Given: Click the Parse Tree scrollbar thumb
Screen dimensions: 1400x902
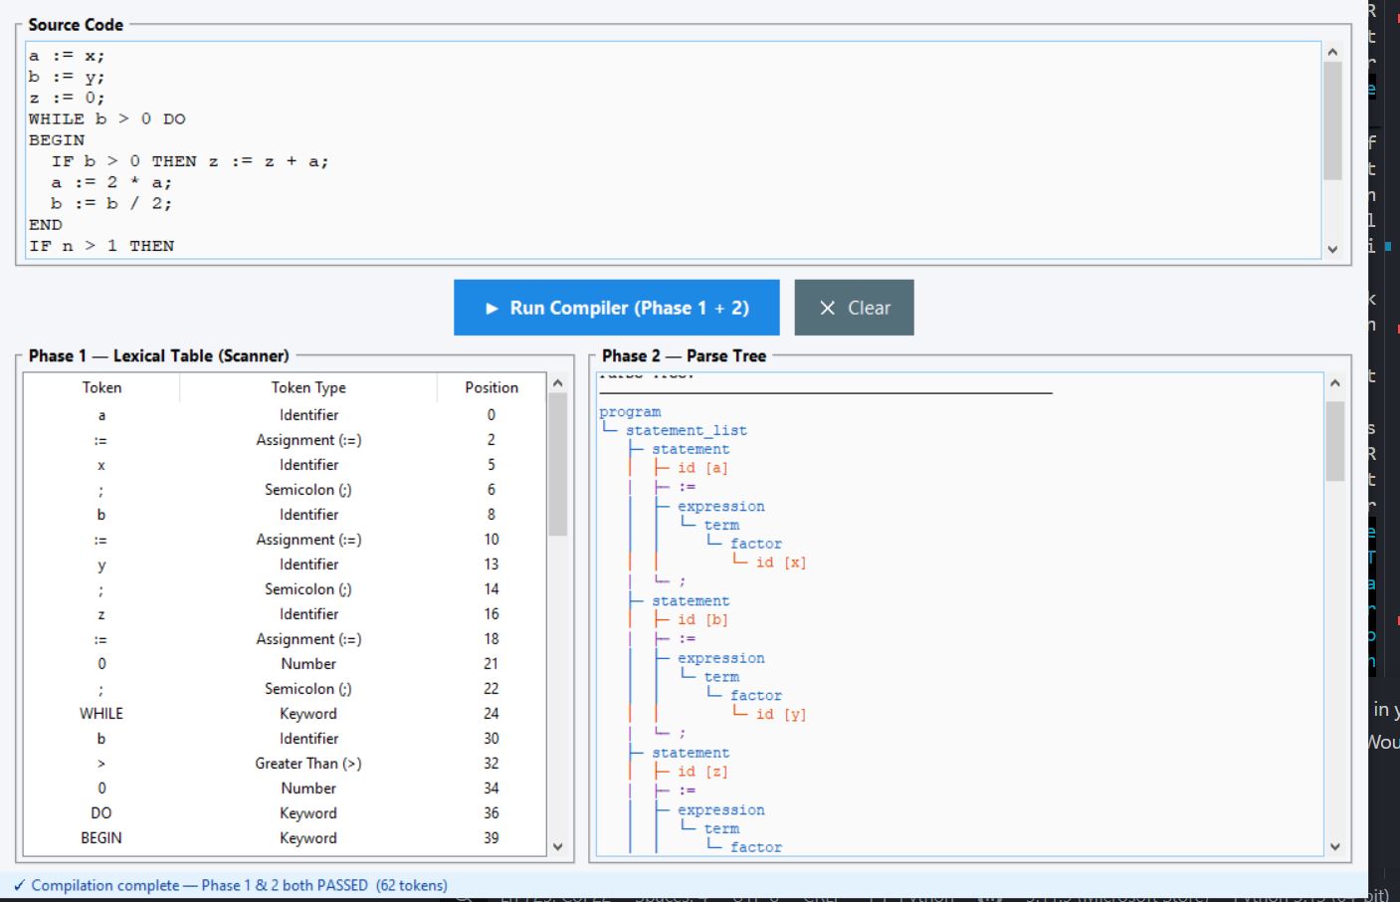Looking at the screenshot, I should tap(1335, 441).
